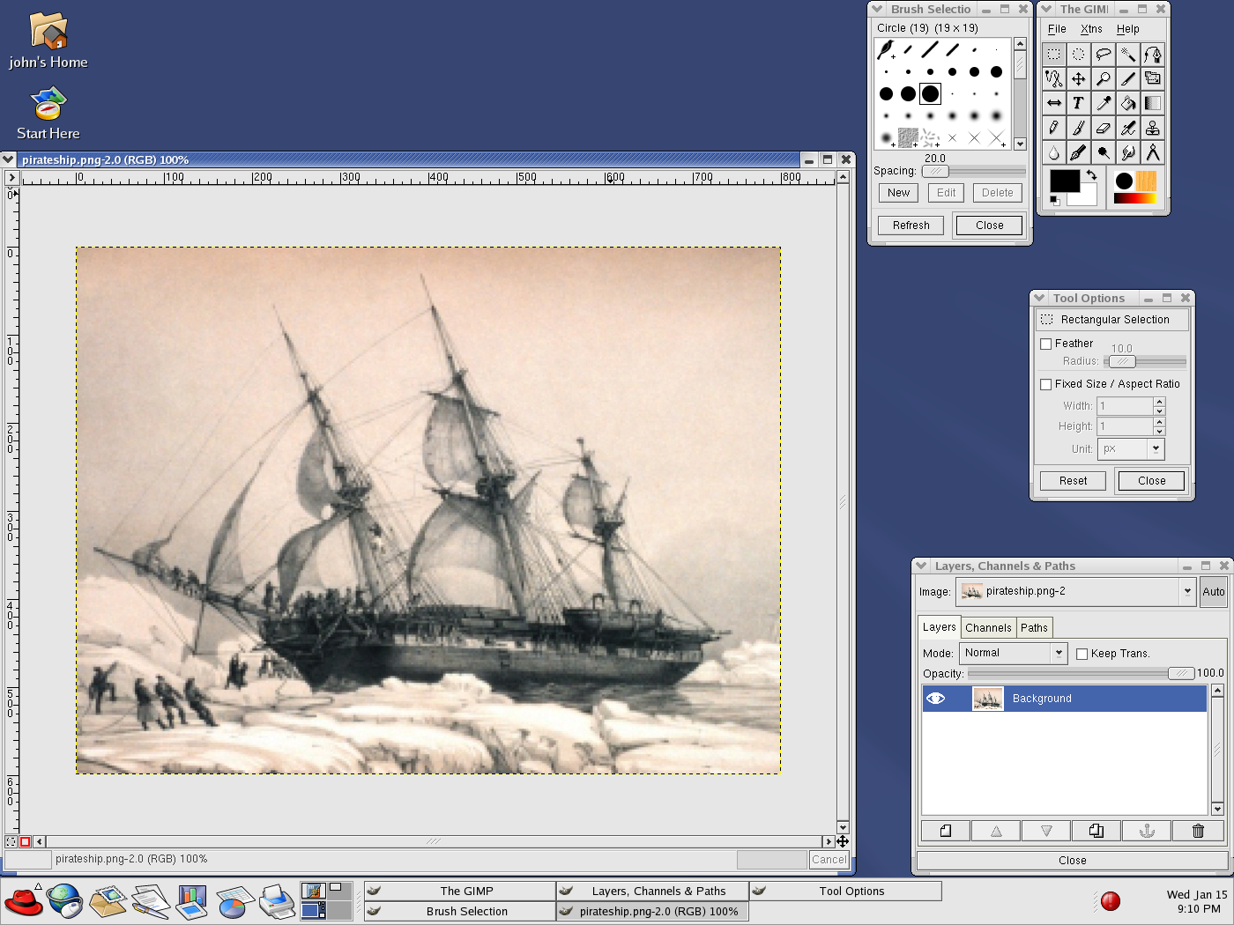Open the Red Hat main menu

[x=23, y=902]
